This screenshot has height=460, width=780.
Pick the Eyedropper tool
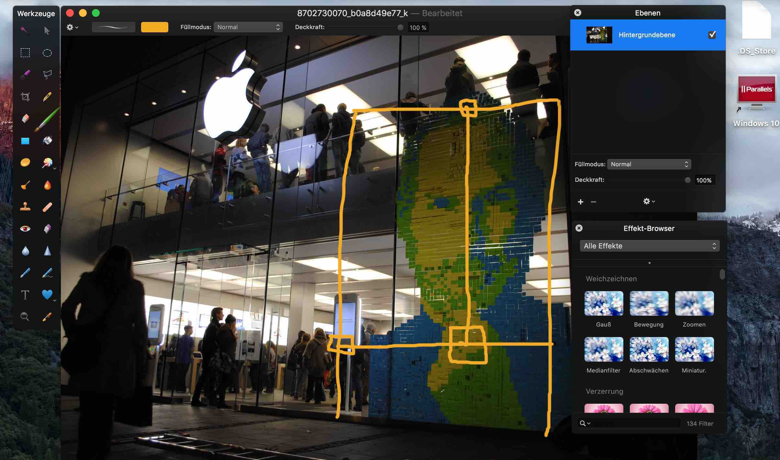tap(47, 317)
